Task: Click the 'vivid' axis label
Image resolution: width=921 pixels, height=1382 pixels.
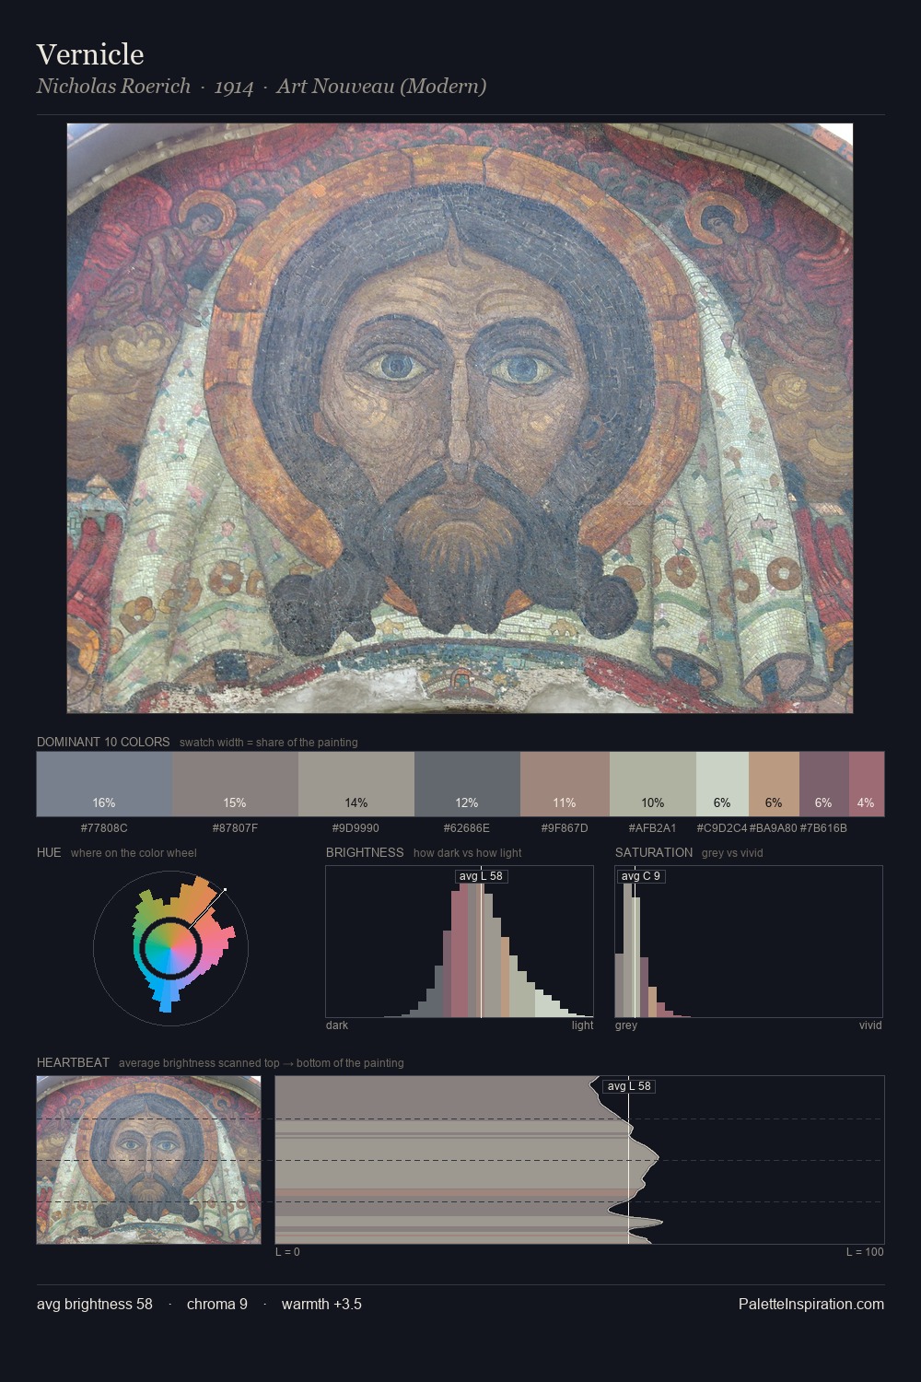Action: (870, 1025)
